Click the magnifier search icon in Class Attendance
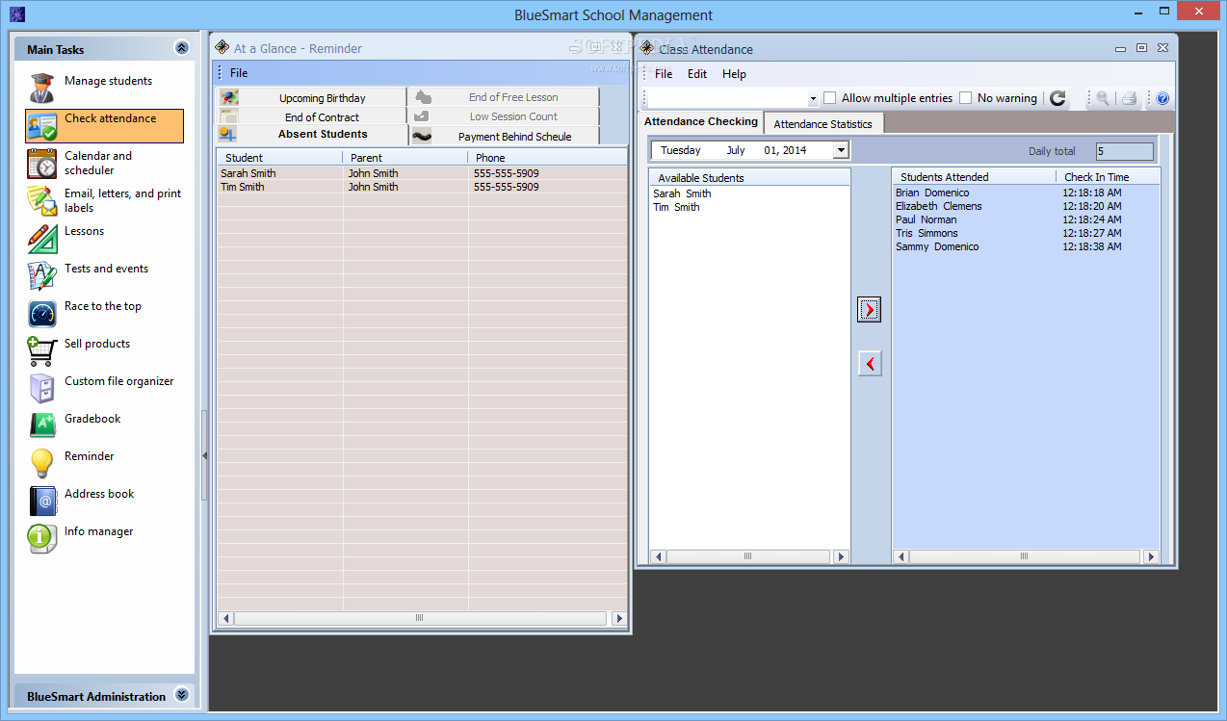 [x=1102, y=98]
